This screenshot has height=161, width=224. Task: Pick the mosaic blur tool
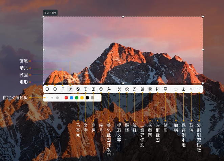pyautogui.click(x=78, y=89)
